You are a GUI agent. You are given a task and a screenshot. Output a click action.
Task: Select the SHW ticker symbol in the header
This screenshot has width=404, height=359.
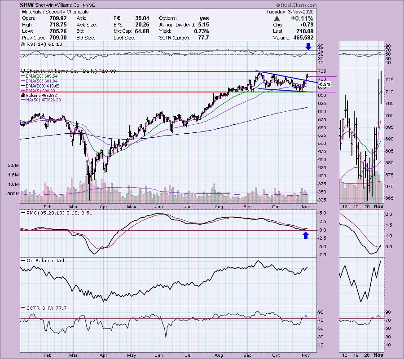[27, 5]
